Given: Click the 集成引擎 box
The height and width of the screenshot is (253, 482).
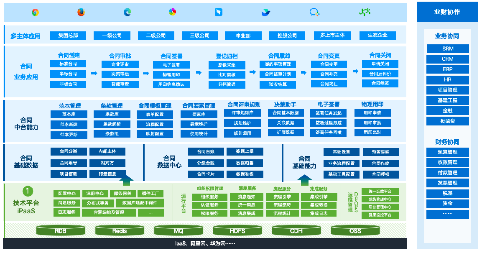Looking at the screenshot, I should 319,197.
